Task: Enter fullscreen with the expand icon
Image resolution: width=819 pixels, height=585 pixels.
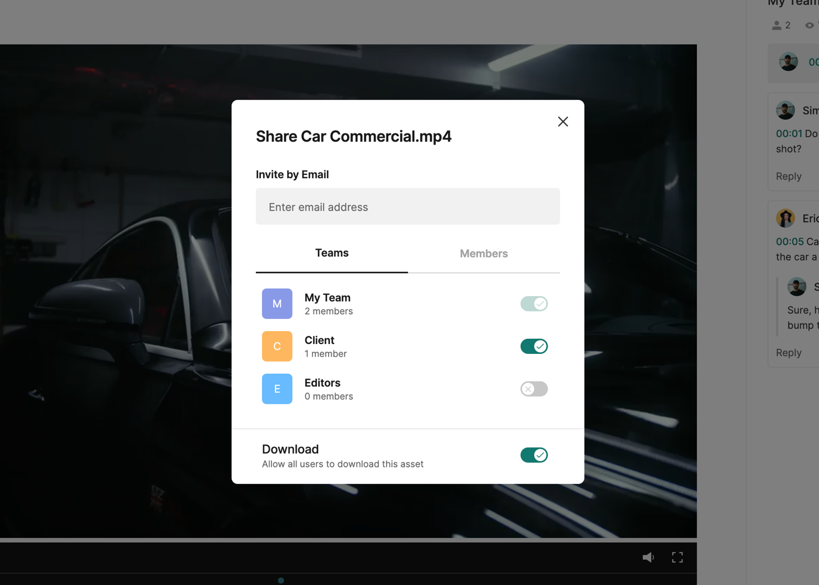Action: click(677, 558)
